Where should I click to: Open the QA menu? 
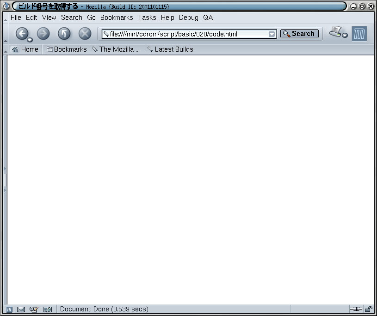point(208,18)
